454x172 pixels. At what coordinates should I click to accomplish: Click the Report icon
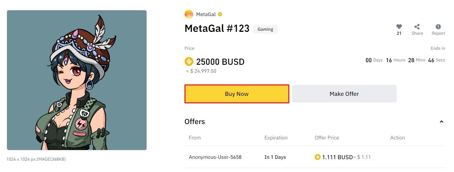tap(438, 27)
